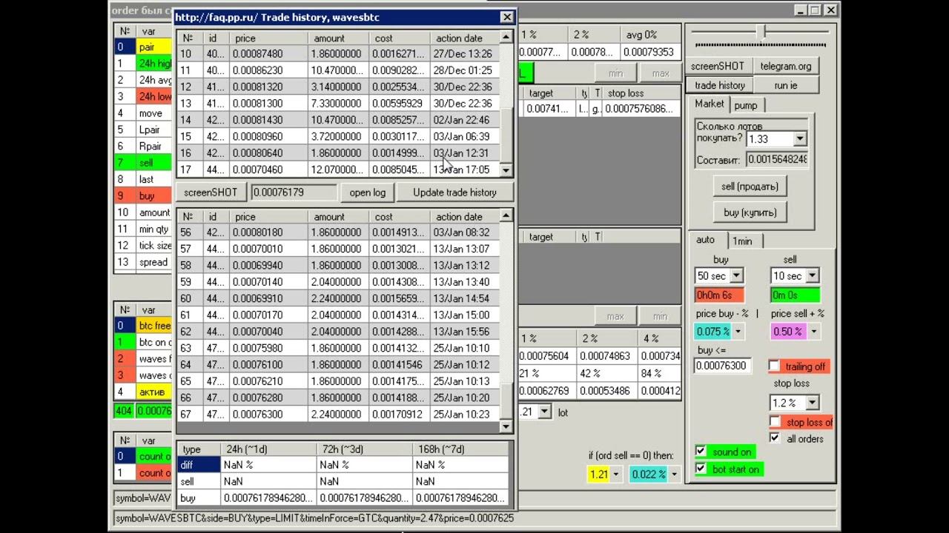Viewport: 949px width, 533px height.
Task: Click price 0.00070460 in row 17
Action: click(268, 170)
